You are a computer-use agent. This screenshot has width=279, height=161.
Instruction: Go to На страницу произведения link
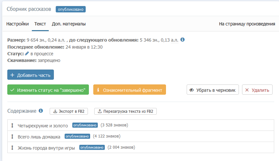click(x=247, y=24)
